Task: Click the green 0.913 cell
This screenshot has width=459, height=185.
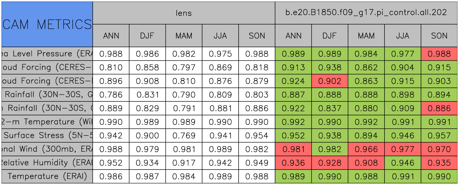Action: 293,68
